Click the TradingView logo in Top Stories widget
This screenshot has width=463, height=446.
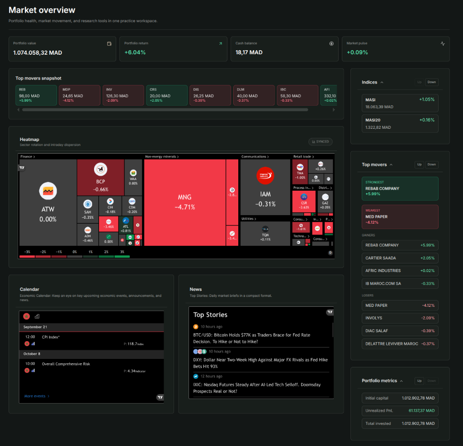click(330, 312)
